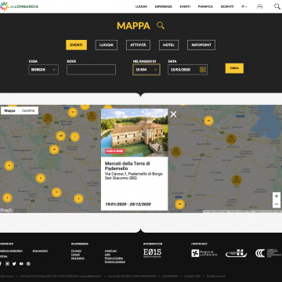Open the site search magnifier in header

coord(277,6)
